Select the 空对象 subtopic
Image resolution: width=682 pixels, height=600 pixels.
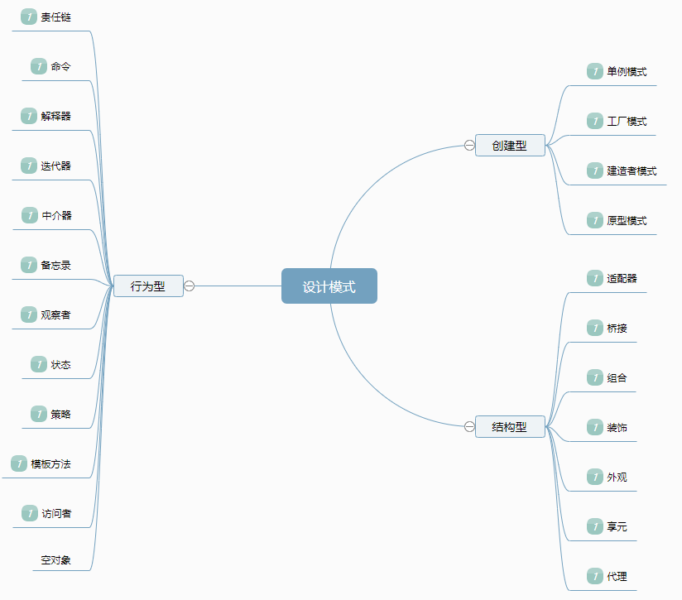(56, 560)
